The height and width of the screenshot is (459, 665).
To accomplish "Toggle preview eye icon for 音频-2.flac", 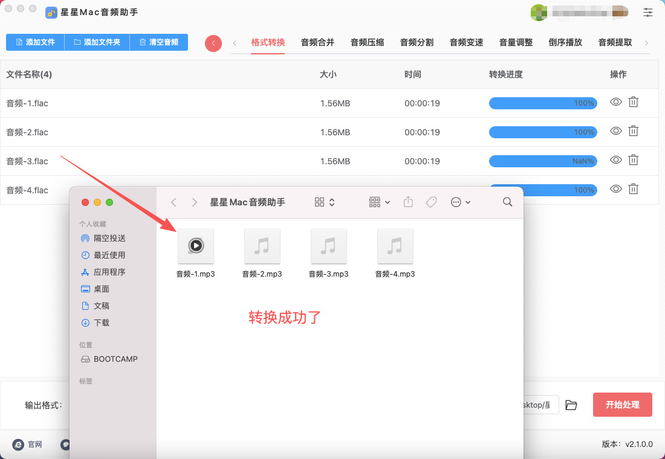I will point(616,131).
